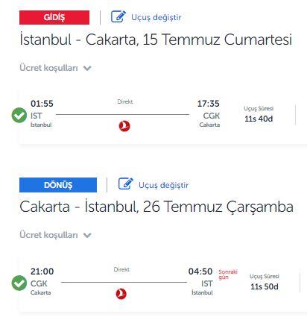The image size is (307, 320).
Task: Click the outbound Uçuş değiştir link
Action: (x=156, y=17)
